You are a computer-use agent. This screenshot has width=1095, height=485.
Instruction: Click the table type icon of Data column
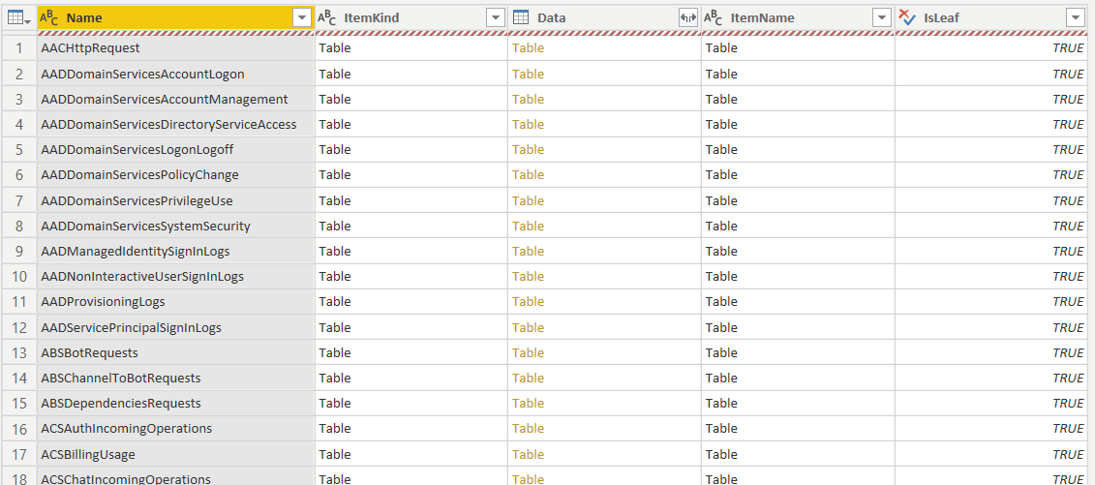click(x=520, y=18)
